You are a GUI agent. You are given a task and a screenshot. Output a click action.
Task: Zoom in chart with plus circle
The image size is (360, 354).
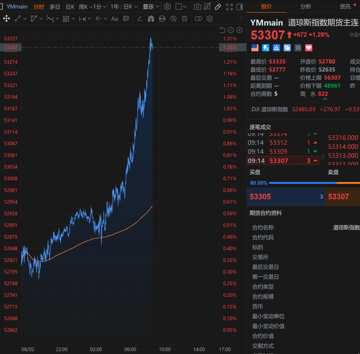tap(240, 30)
